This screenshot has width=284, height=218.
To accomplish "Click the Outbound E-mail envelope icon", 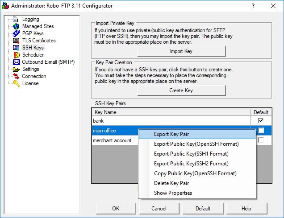I will coord(16,62).
